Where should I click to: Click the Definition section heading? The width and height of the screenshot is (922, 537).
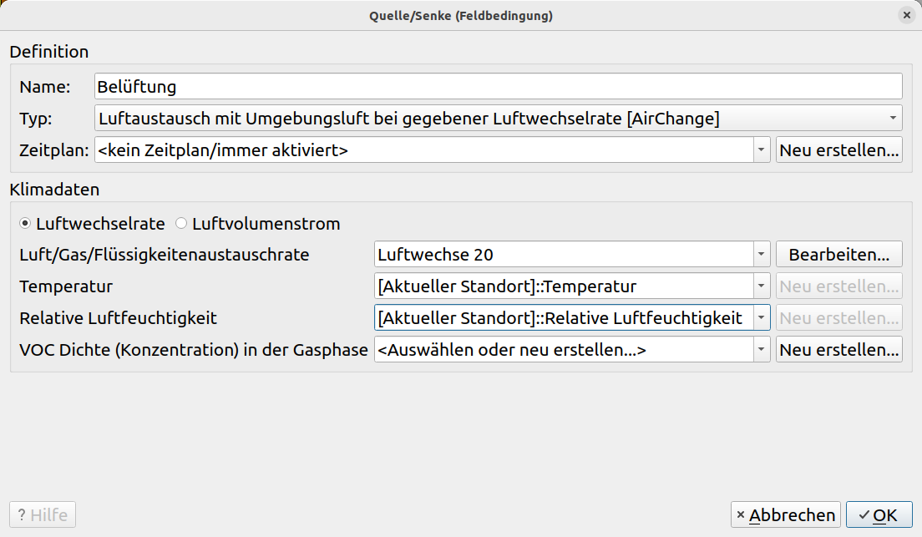[x=49, y=52]
